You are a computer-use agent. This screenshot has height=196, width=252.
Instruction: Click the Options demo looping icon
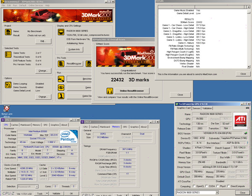pyautogui.click(x=8, y=85)
